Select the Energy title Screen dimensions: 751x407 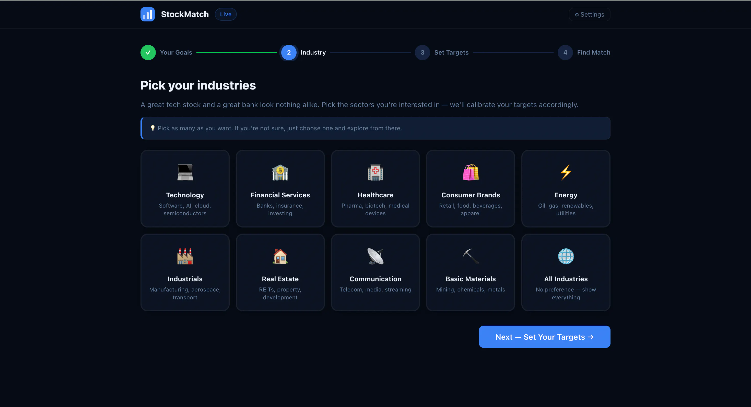tap(566, 195)
